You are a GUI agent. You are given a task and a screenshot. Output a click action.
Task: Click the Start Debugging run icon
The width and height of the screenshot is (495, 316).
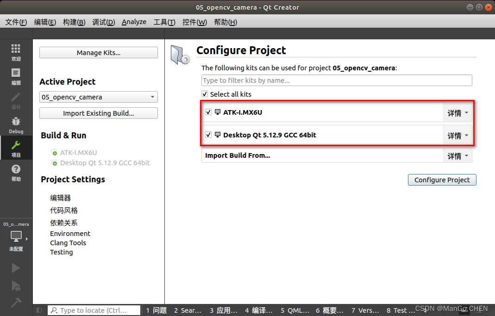[x=16, y=286]
